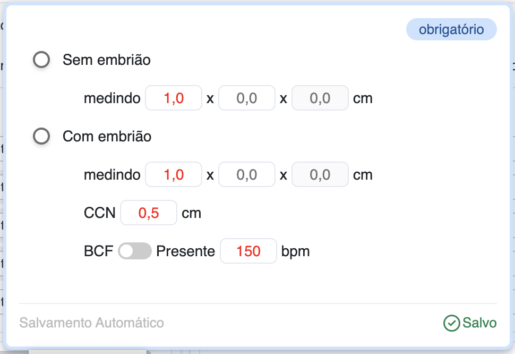Viewport: 515px width, 354px height.
Task: Click the "Salvamento Automático" text
Action: (x=92, y=323)
